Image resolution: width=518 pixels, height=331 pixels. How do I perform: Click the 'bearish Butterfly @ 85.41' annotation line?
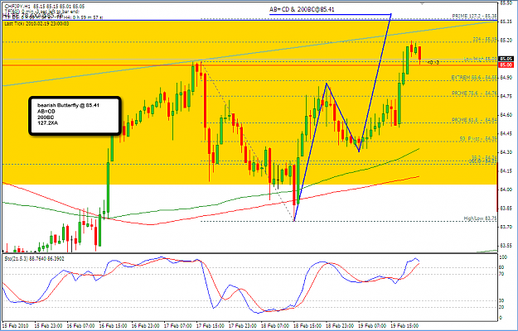pos(68,105)
